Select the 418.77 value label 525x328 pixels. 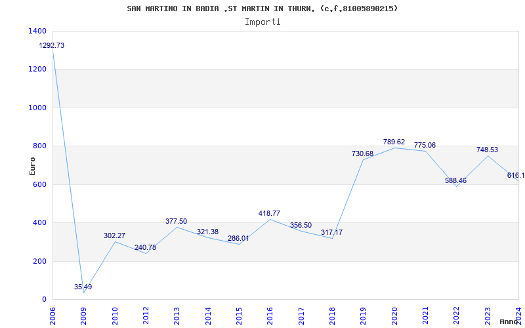pyautogui.click(x=269, y=213)
